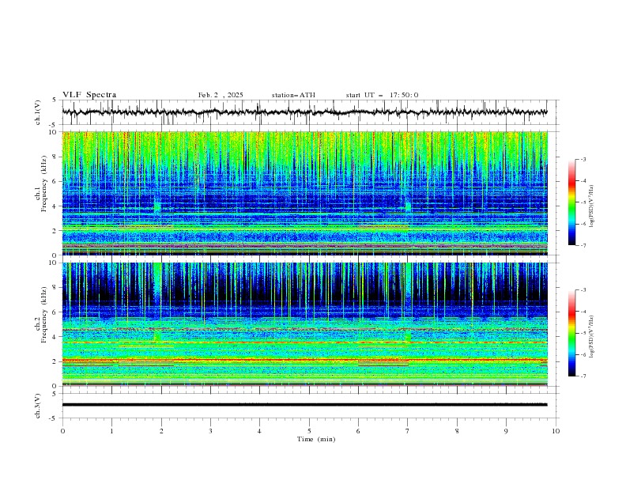Click the ch.1 spectrogram color bar
Screen dimensions: 626x484
coord(572,202)
